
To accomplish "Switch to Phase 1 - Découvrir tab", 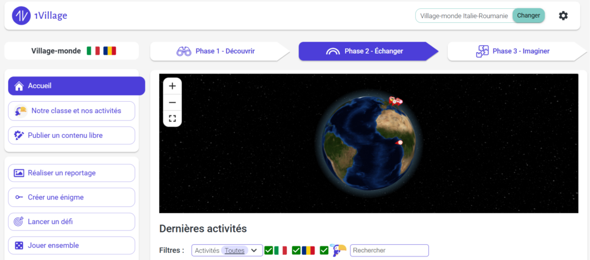I will pyautogui.click(x=220, y=51).
